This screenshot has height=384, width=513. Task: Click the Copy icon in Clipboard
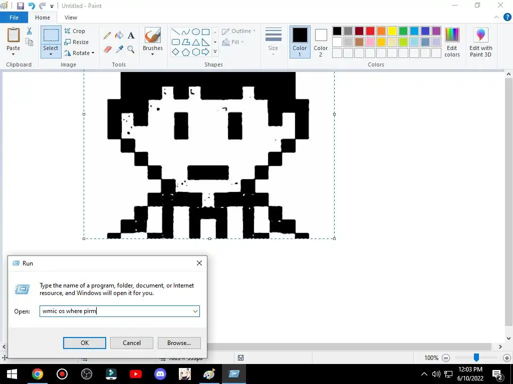point(30,42)
